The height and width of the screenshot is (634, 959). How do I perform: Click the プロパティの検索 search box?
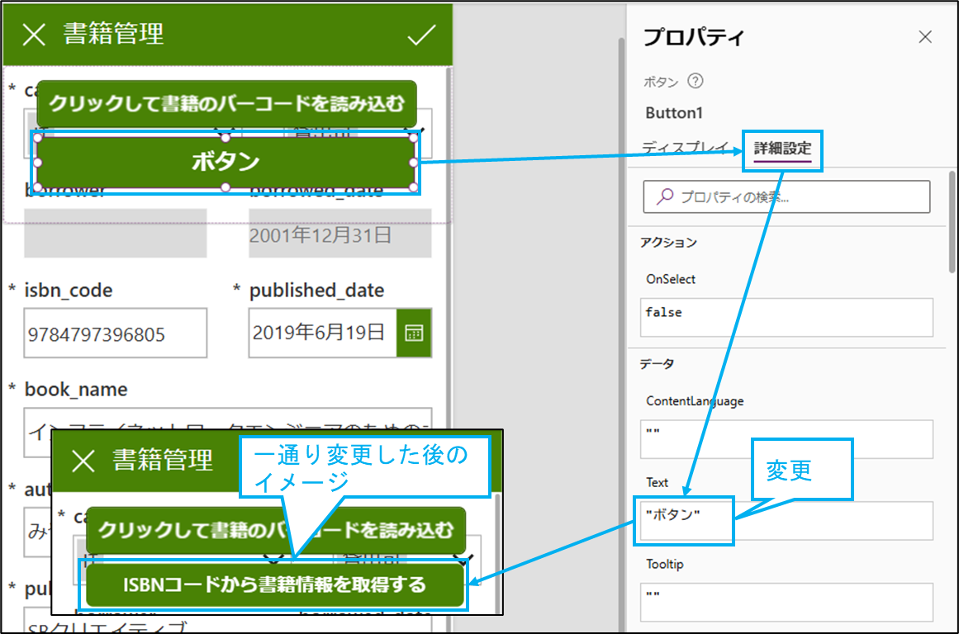point(786,196)
